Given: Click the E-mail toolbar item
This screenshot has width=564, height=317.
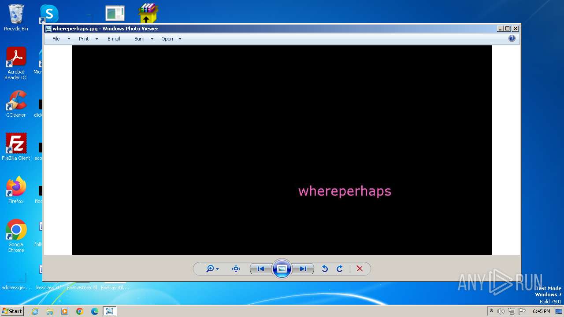Looking at the screenshot, I should point(114,39).
